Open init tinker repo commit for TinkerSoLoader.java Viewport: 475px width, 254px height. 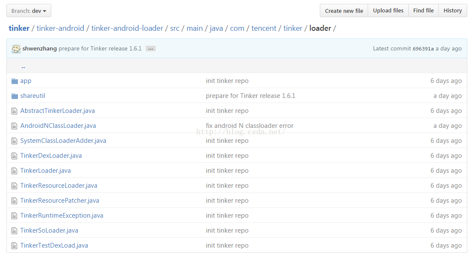pos(227,230)
